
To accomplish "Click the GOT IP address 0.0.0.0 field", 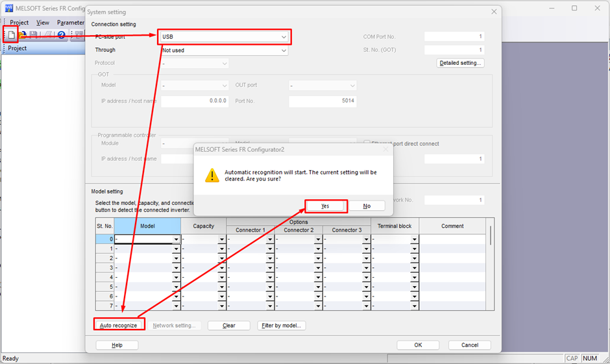I will click(195, 101).
